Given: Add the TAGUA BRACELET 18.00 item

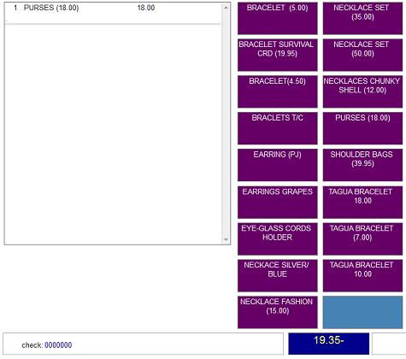Looking at the screenshot, I should coord(362,203).
